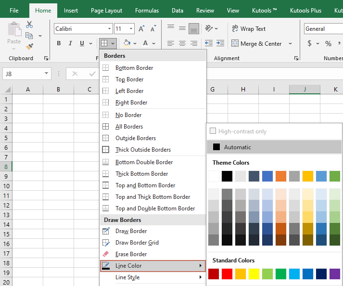Click the Increase Font Size icon
The height and width of the screenshot is (286, 343).
tap(142, 29)
